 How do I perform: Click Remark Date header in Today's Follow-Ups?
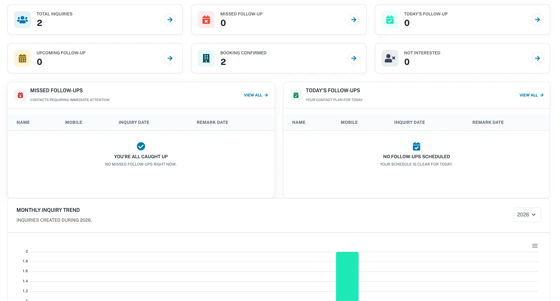tap(488, 122)
